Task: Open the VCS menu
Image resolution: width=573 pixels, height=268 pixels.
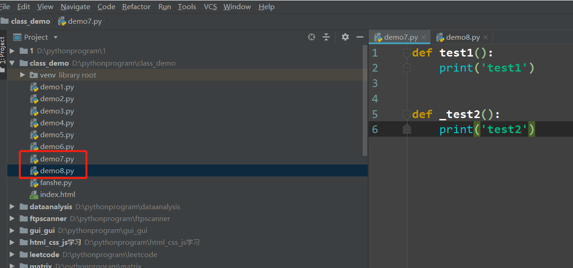Action: coord(210,6)
